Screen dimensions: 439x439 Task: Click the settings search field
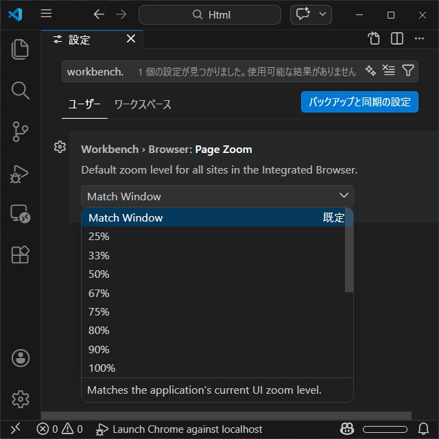coord(206,71)
